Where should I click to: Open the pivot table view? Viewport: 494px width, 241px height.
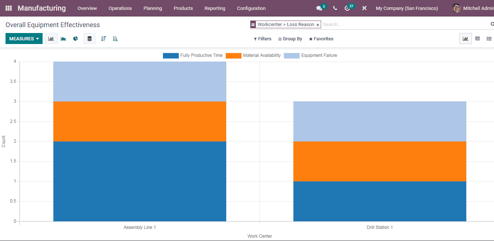pos(477,38)
